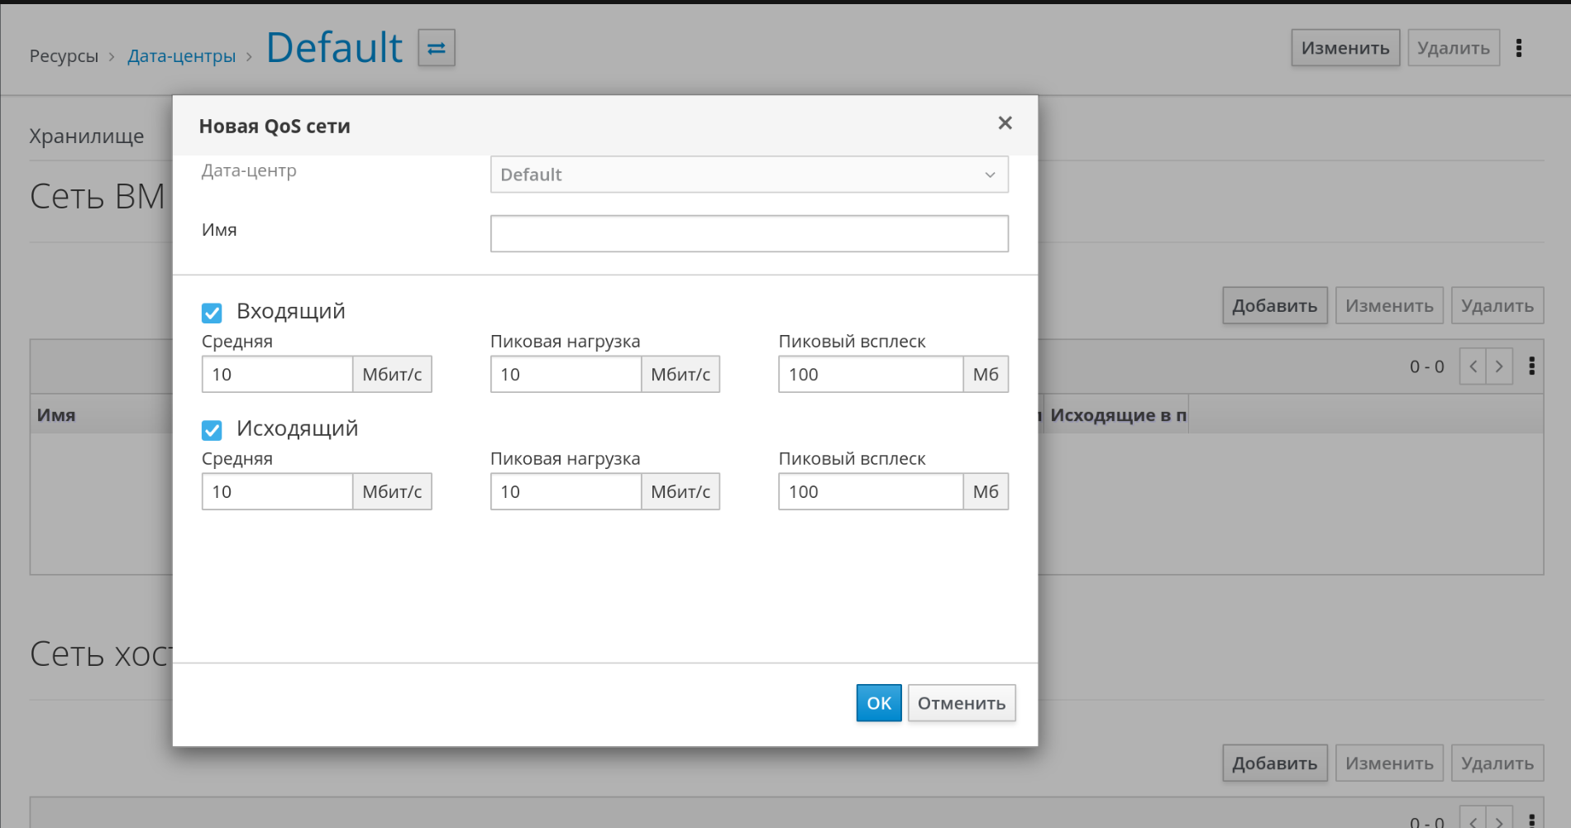
Task: Click Добавить in the Сеть ВМ section
Action: click(x=1274, y=306)
